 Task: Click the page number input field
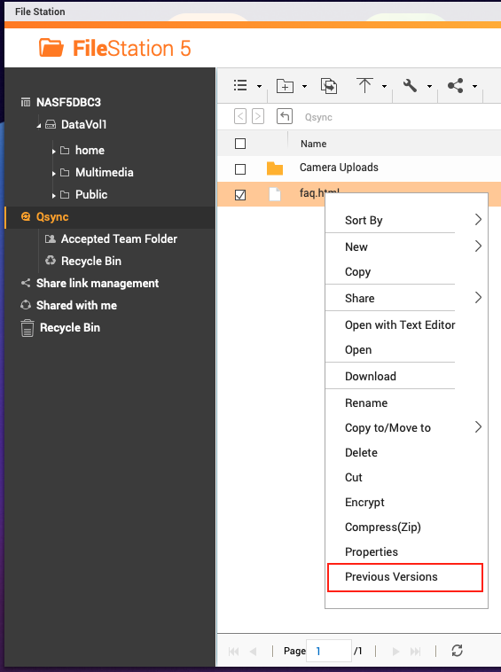tap(329, 651)
